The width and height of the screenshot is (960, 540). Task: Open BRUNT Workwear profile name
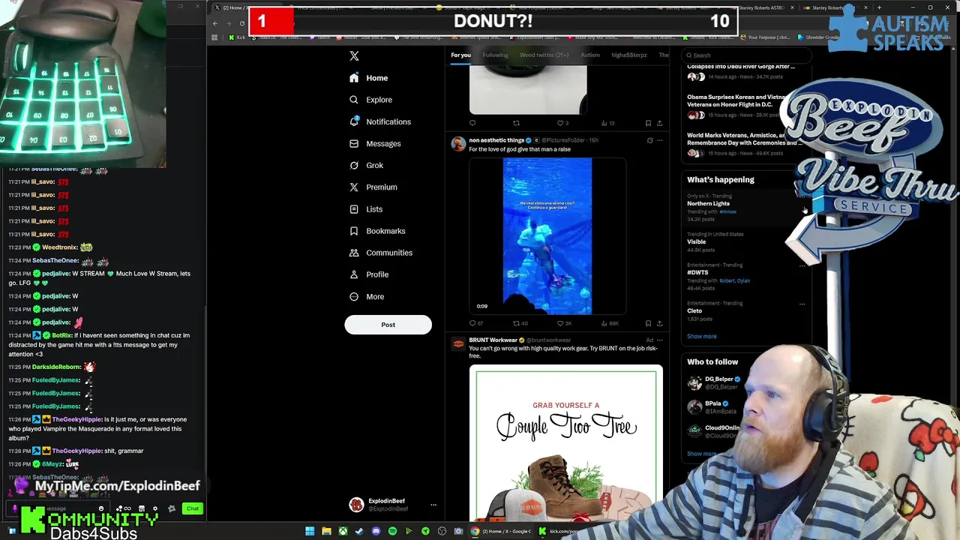(x=493, y=340)
